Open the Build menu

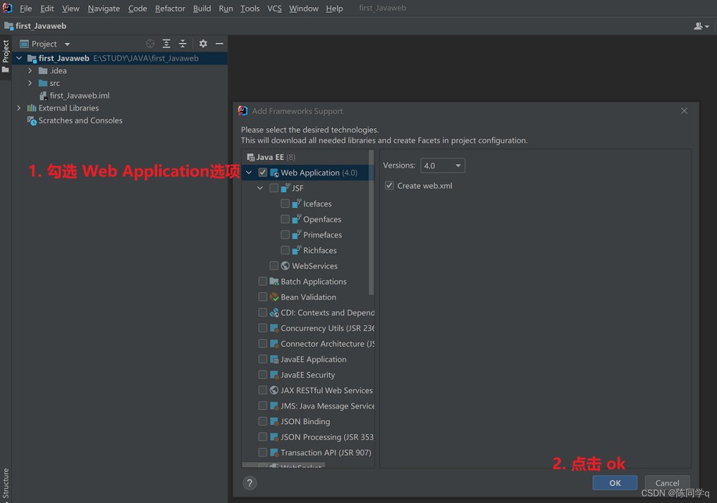(201, 8)
